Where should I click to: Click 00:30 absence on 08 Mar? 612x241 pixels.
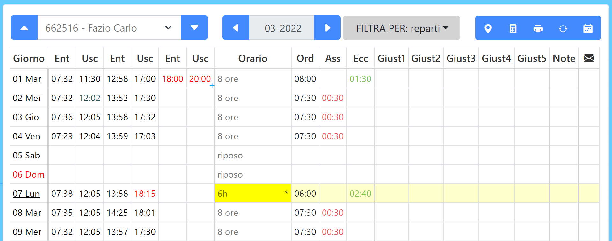click(x=333, y=213)
